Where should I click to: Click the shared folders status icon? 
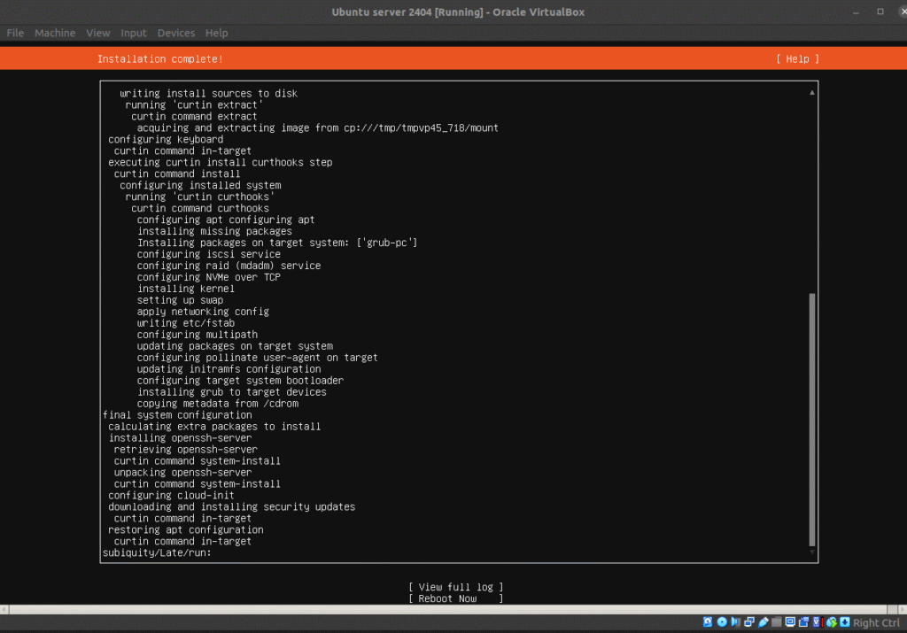[x=777, y=622]
